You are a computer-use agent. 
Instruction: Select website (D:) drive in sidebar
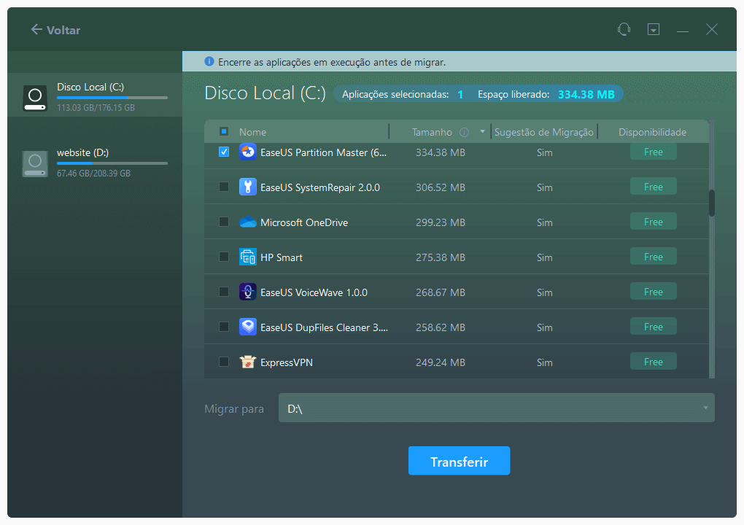click(95, 163)
